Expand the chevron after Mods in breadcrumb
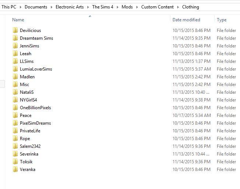The height and width of the screenshot is (189, 240). pyautogui.click(x=137, y=7)
